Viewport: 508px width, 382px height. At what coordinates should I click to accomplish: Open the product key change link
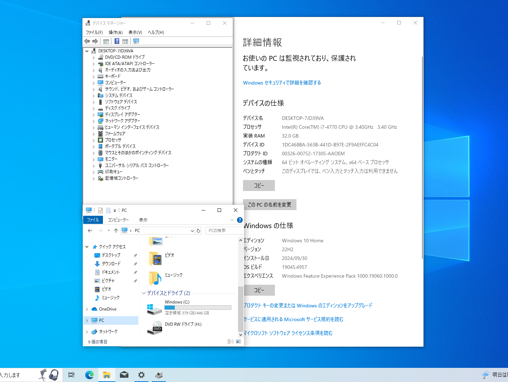[x=308, y=306]
